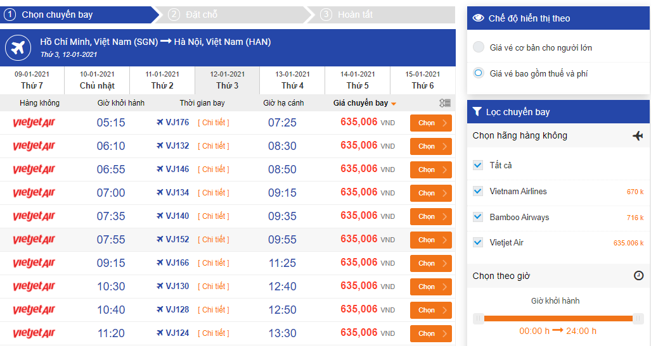Click the Vietjet Air logo on the 07:35 flight

tap(34, 216)
